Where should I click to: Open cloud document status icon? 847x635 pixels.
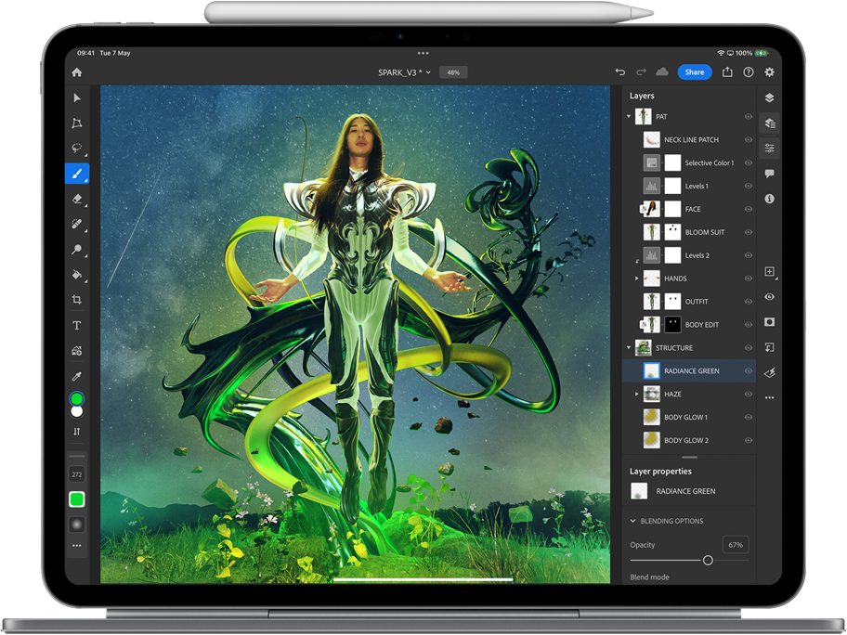[661, 71]
